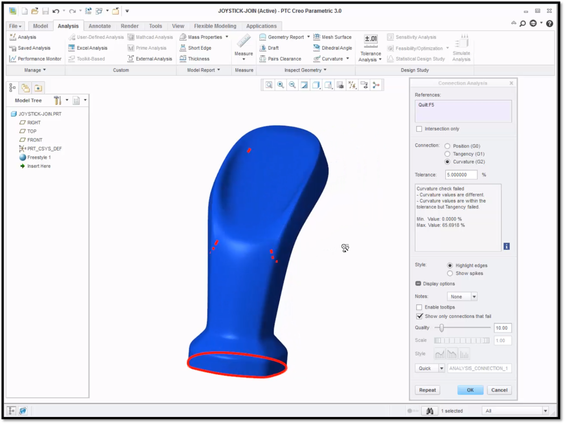Select Freestyle 1 in Model Tree

tap(35, 157)
